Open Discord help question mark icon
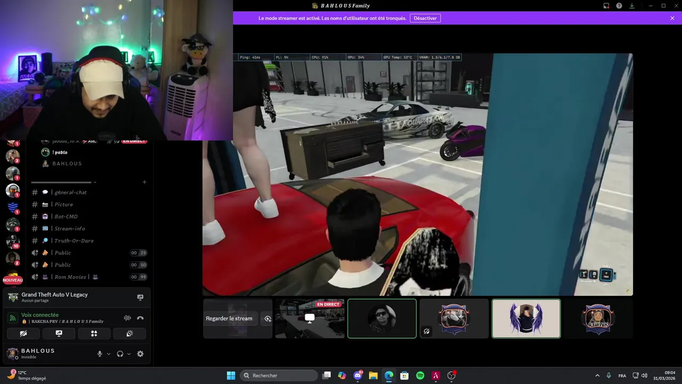682x384 pixels. 619,6
